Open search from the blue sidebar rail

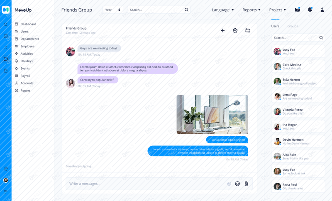click(6, 25)
